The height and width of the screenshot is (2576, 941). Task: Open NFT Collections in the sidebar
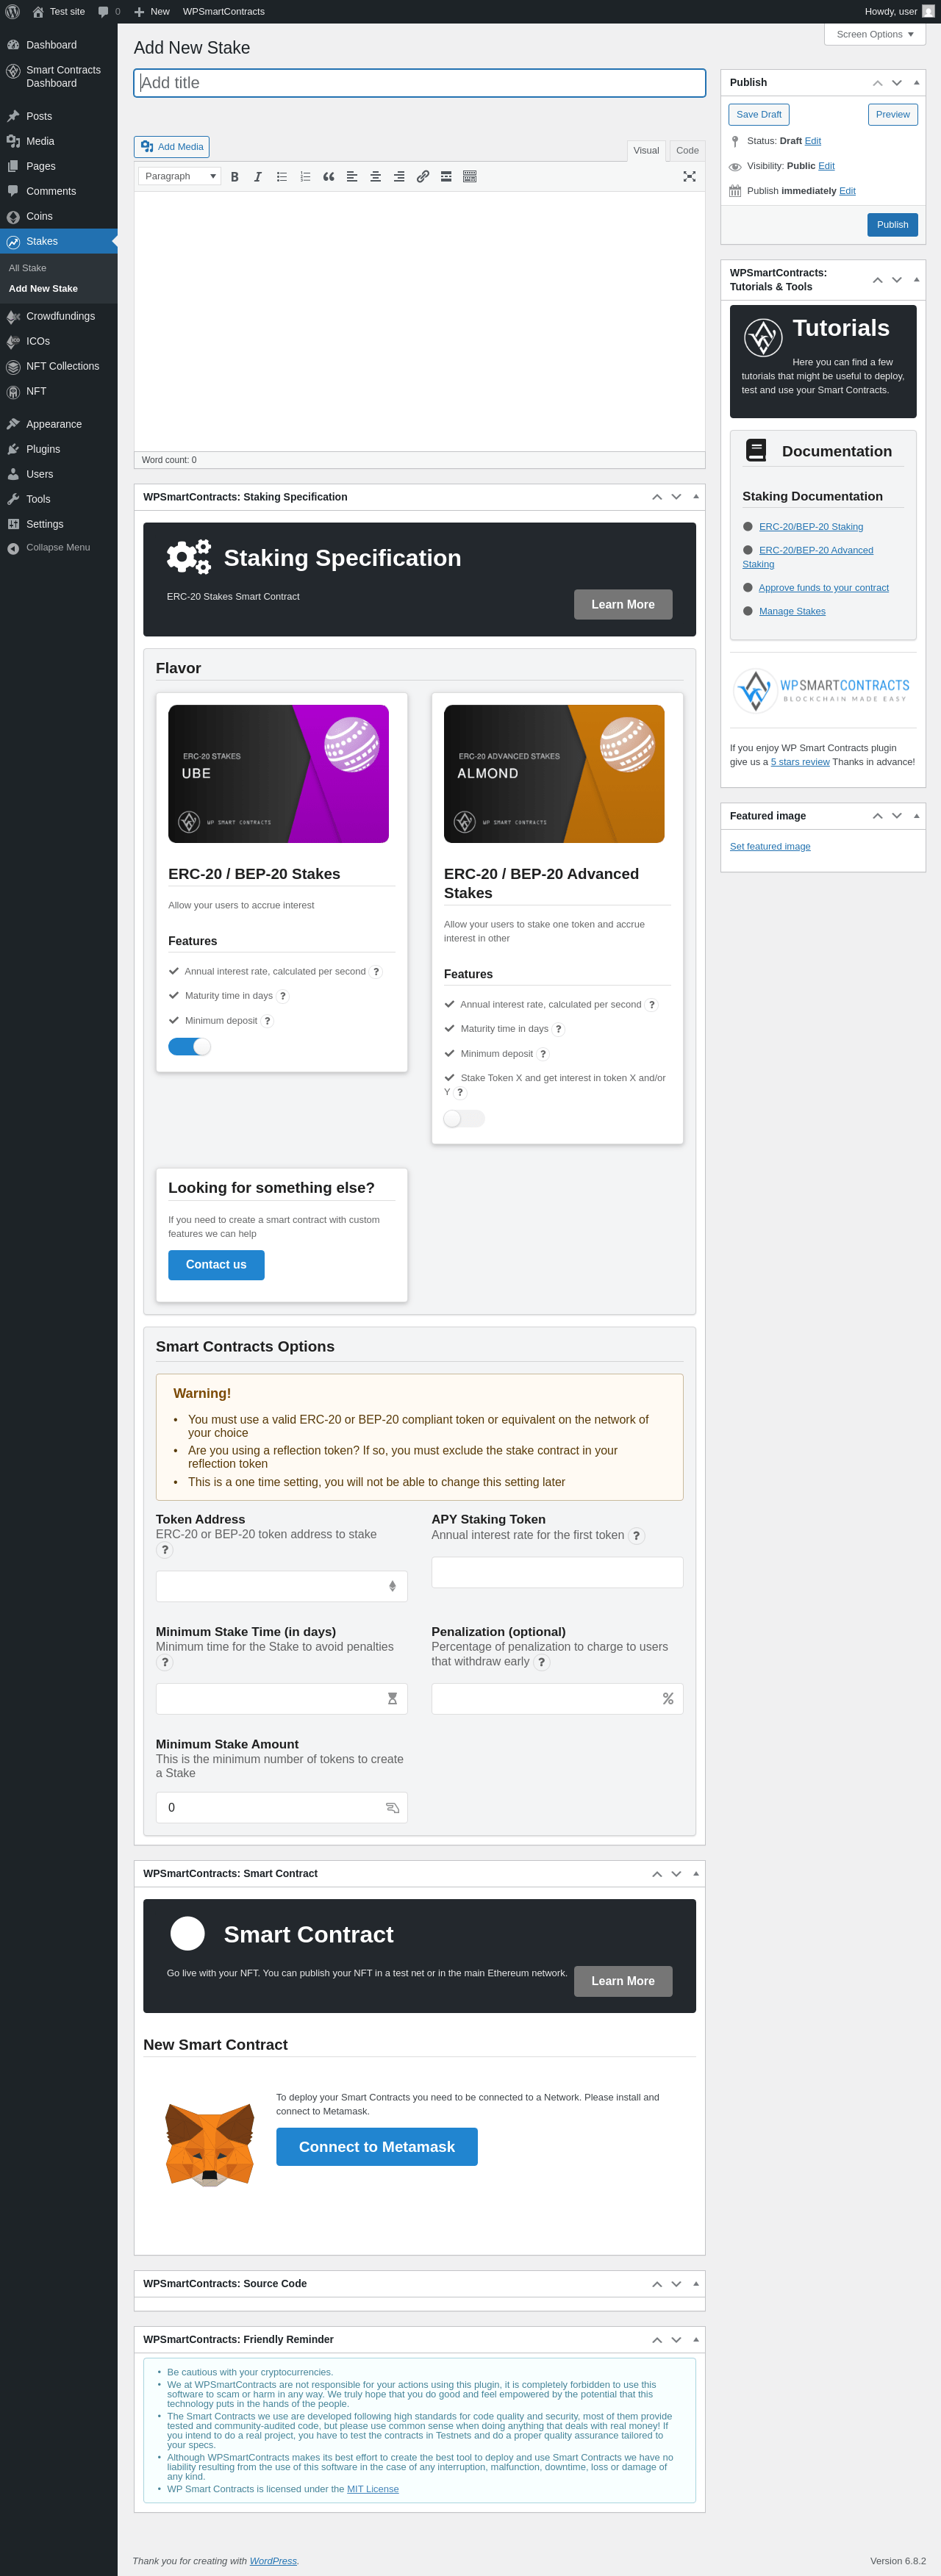[59, 366]
